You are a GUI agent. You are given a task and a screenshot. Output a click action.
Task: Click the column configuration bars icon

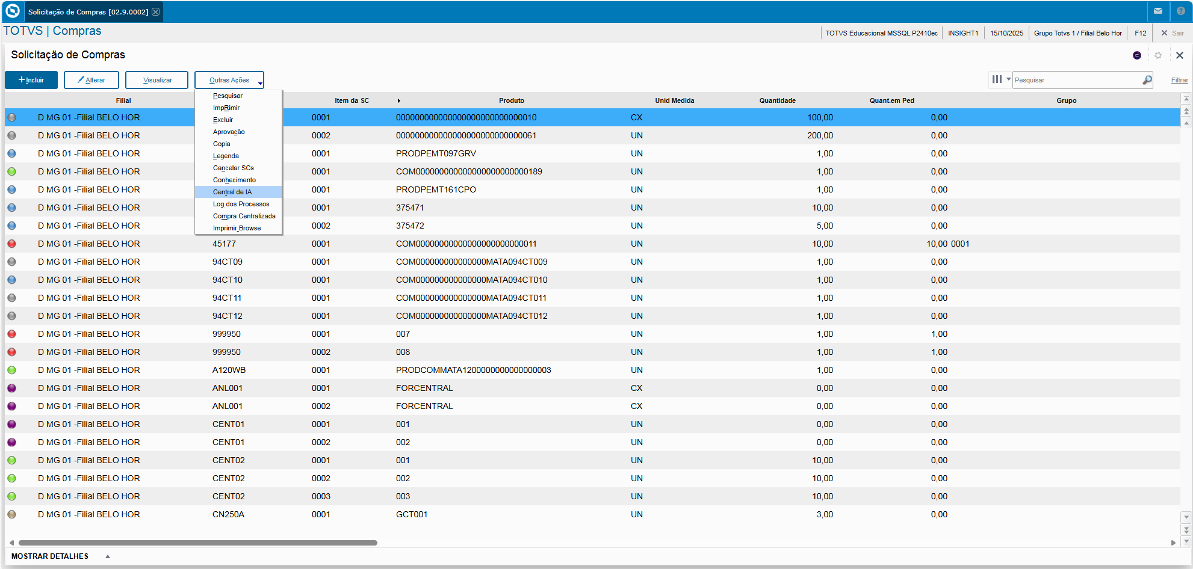pyautogui.click(x=997, y=79)
